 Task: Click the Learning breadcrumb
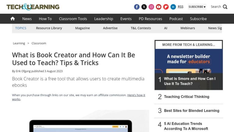pyautogui.click(x=19, y=43)
